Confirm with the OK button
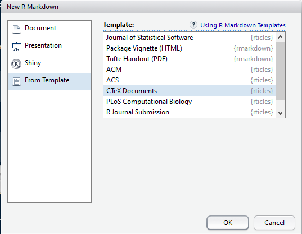This screenshot has width=302, height=234. (228, 223)
